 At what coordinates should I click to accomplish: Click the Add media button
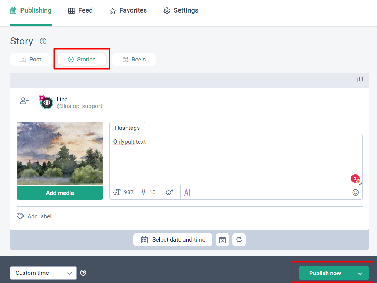click(60, 193)
